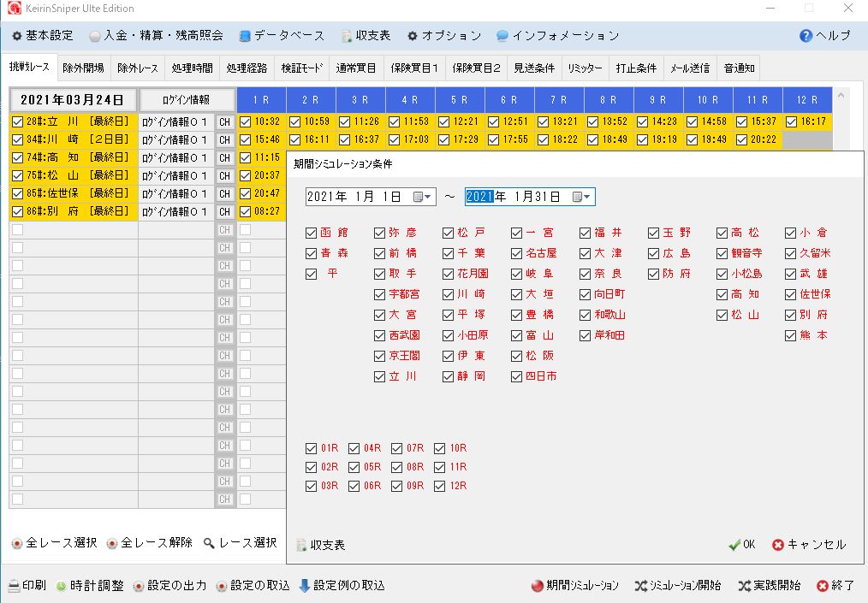This screenshot has width=868, height=603.
Task: Click the KeirinSniper app icon in title bar
Action: coord(15,9)
